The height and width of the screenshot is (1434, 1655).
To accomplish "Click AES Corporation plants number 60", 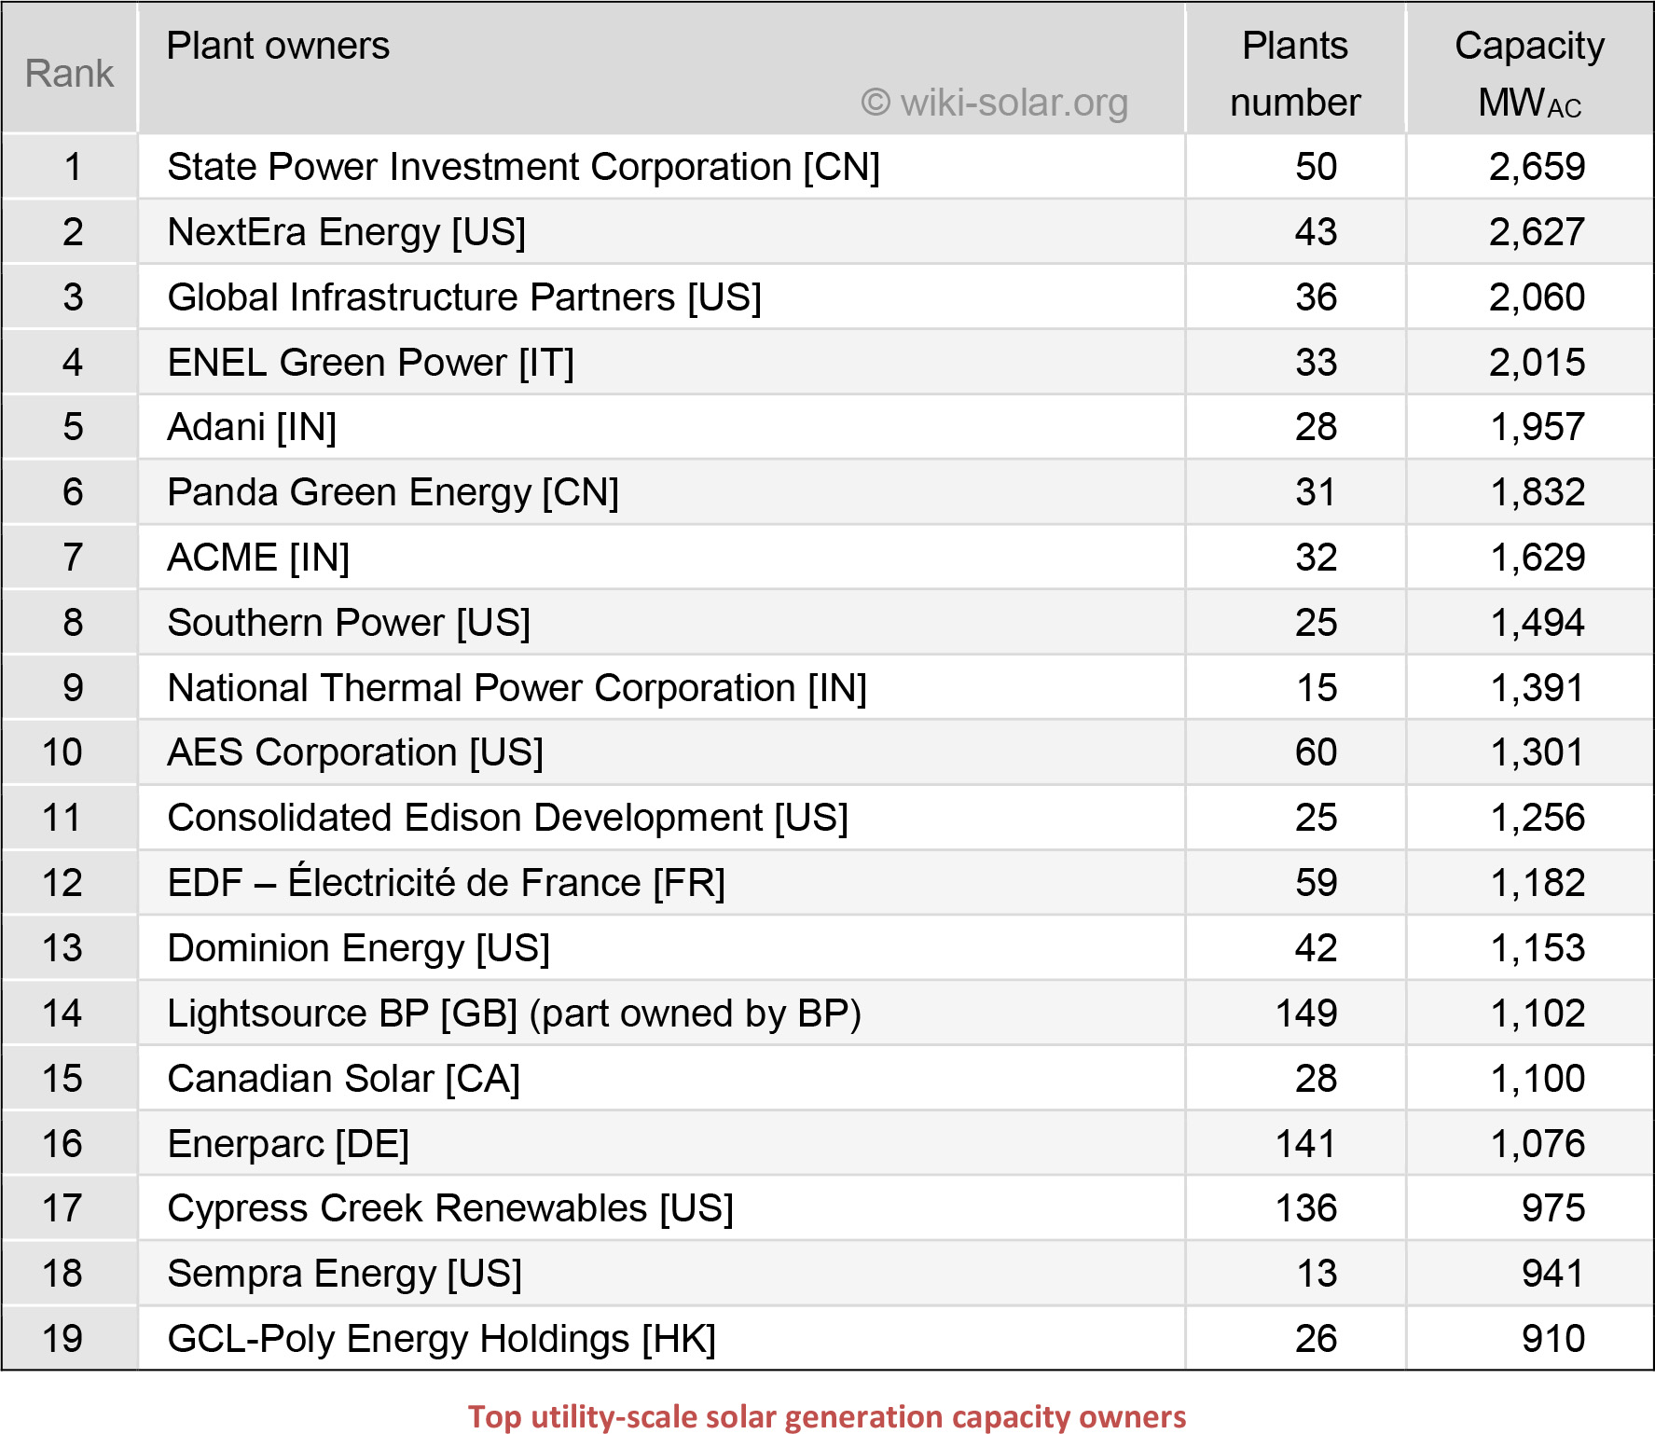I will (x=1316, y=752).
